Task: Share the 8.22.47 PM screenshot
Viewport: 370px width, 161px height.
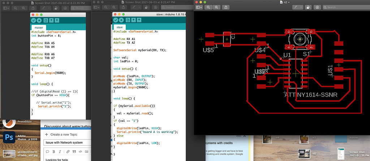Action: coord(124,7)
